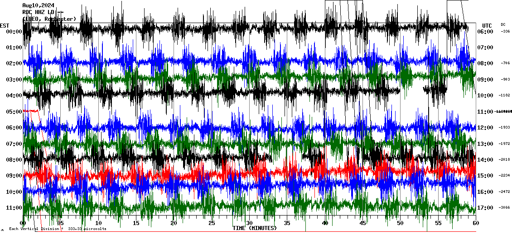The image size is (512, 235).
Task: Select the 00:00 EST row label
Action: [14, 32]
